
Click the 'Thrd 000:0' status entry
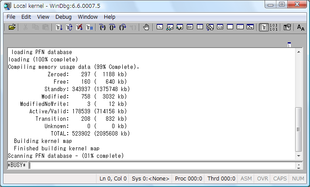[x=221, y=179]
